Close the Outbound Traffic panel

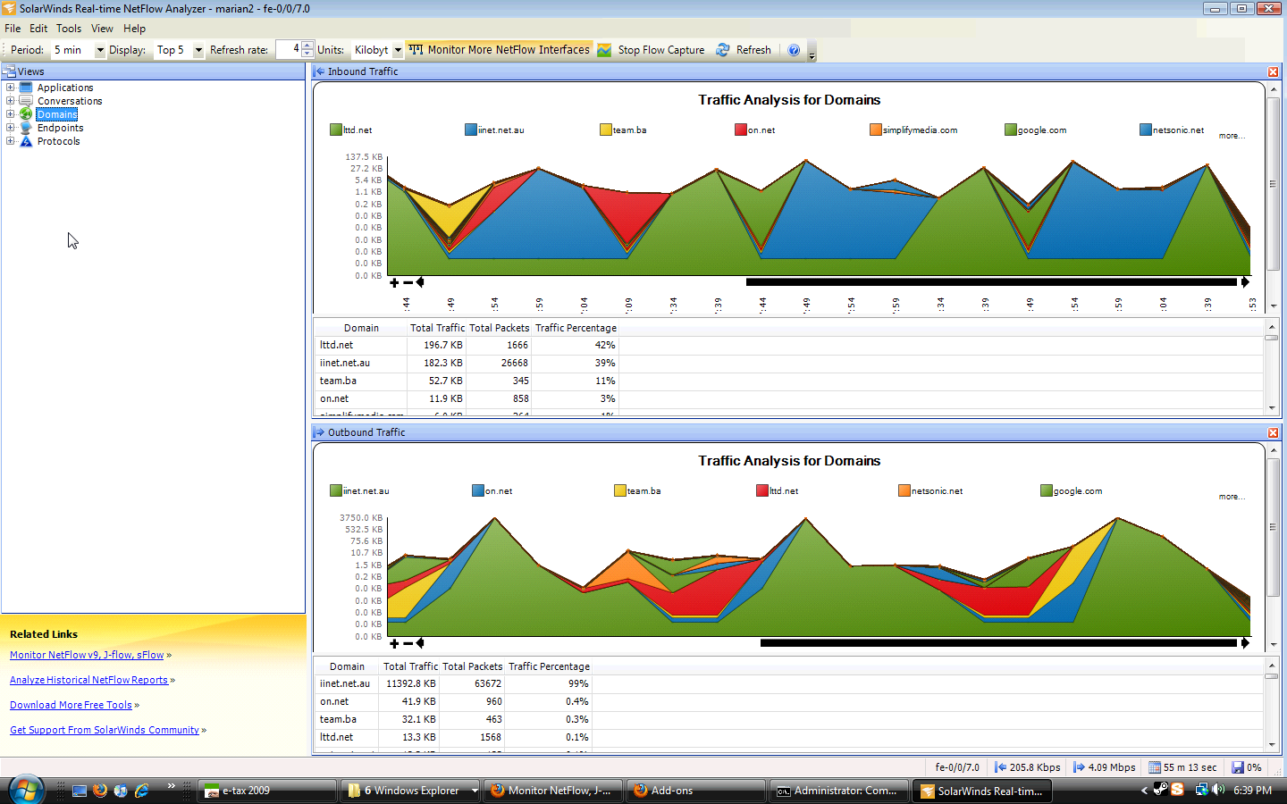[x=1273, y=432]
